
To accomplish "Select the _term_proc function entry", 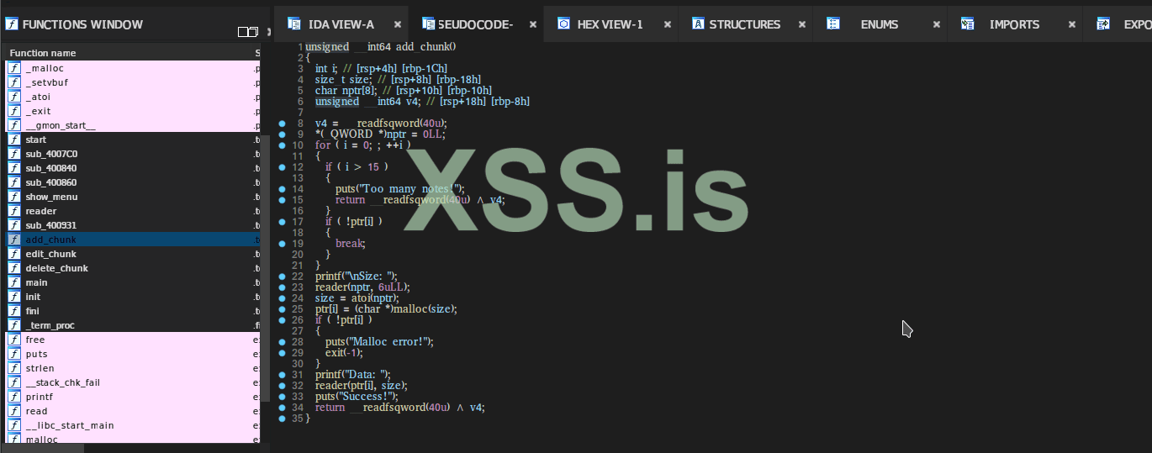I will 133,325.
